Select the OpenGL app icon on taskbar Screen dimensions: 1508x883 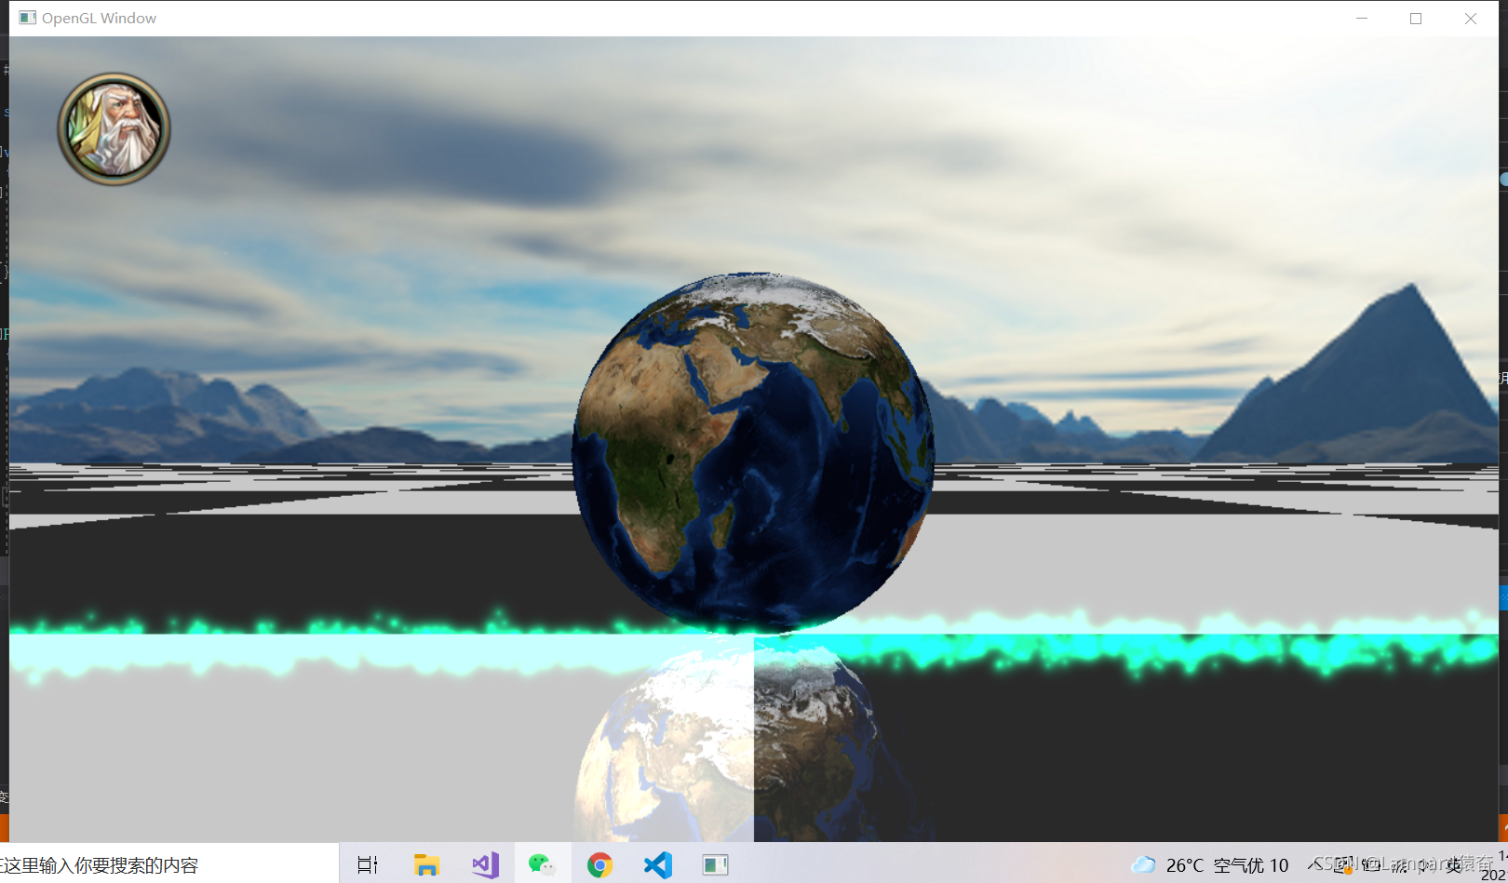click(x=716, y=864)
